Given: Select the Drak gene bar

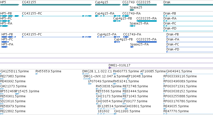Looking at the screenshot, I should point(188,5).
